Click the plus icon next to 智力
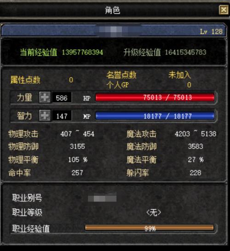This screenshot has height=251, width=230. tap(45, 115)
